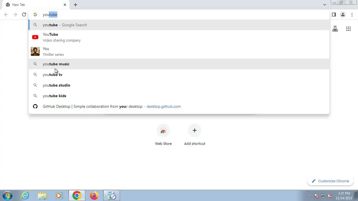Viewport: 358px width, 201px height.
Task: Click the magnifier icon beside youtube kids
Action: pos(35,96)
